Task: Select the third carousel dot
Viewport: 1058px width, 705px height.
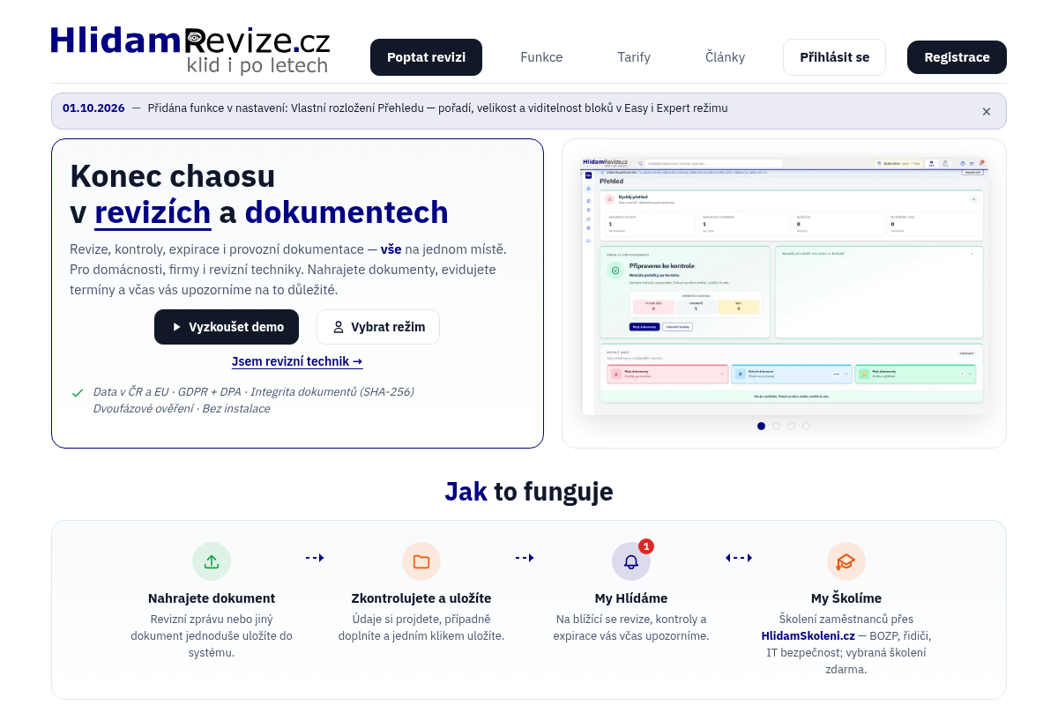Action: tap(791, 426)
